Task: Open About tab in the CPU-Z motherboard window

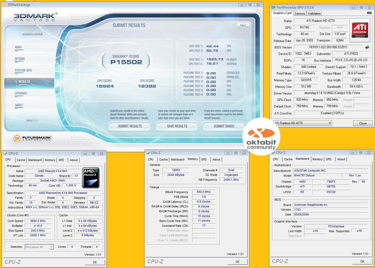Action: (x=341, y=159)
